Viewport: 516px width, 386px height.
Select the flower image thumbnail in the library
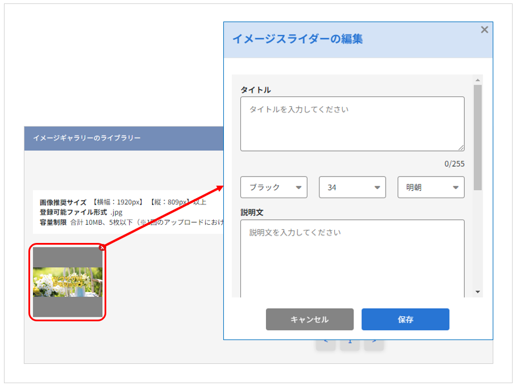coord(68,282)
